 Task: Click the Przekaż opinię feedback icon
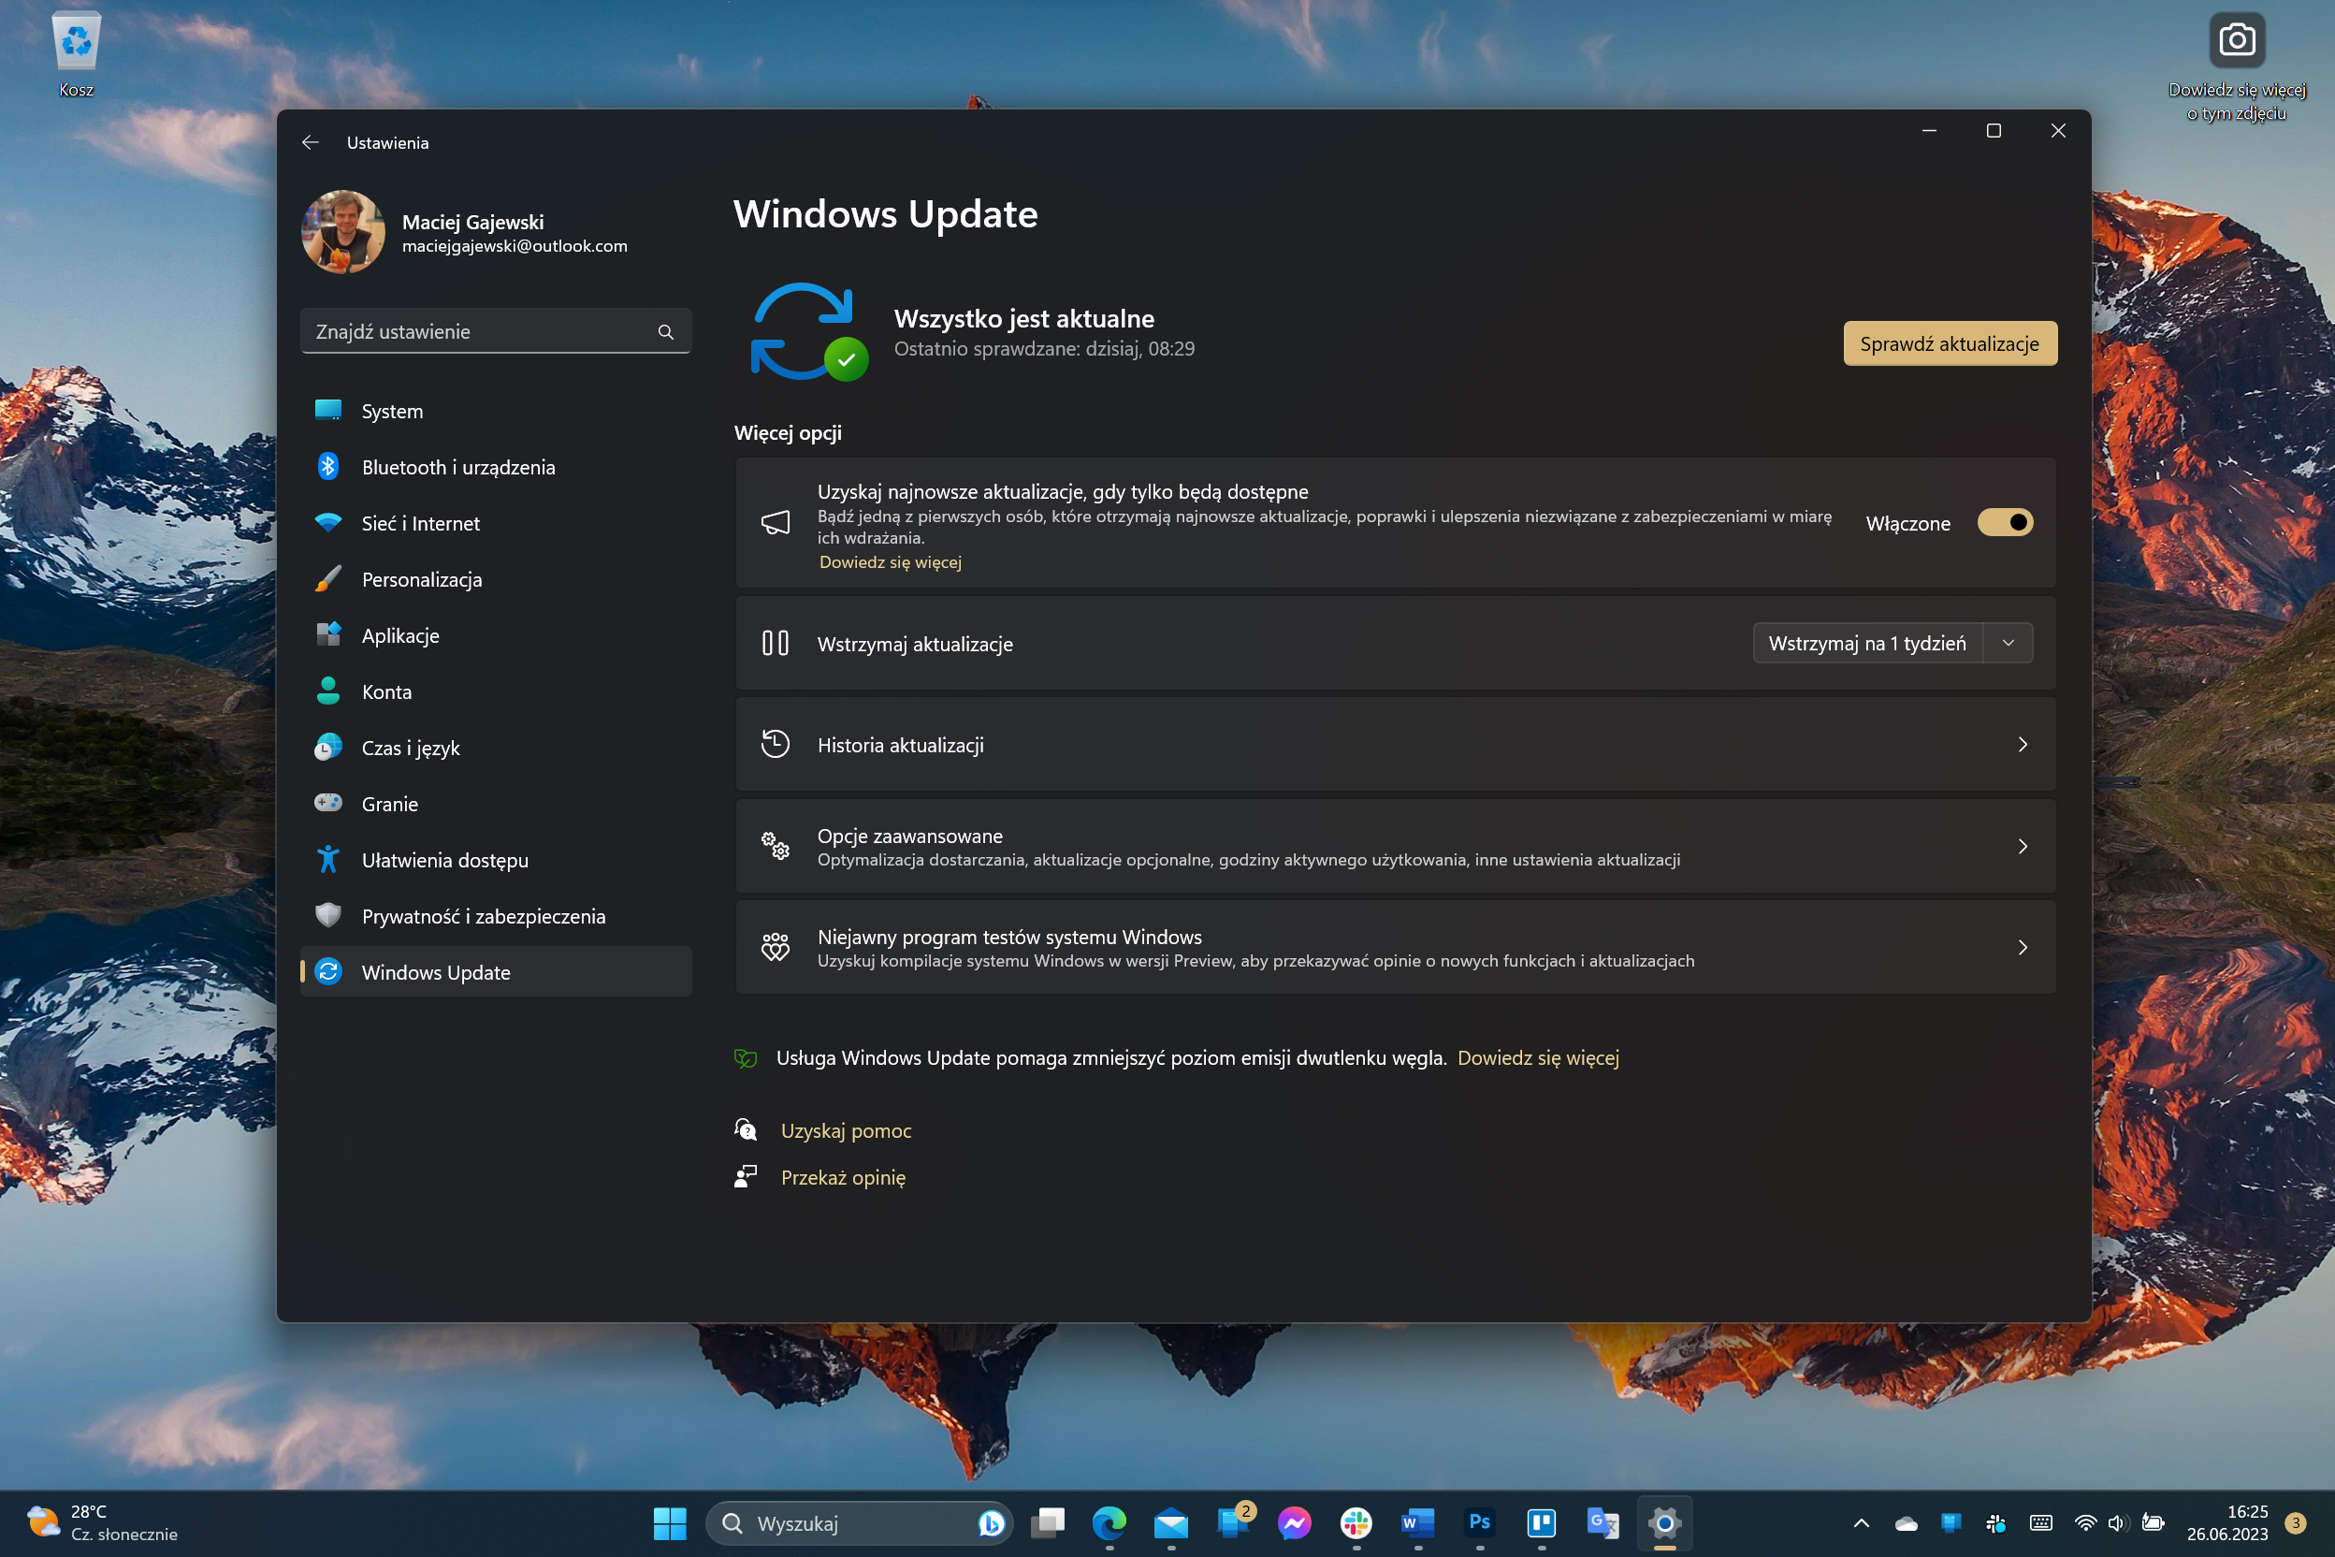[x=746, y=1177]
